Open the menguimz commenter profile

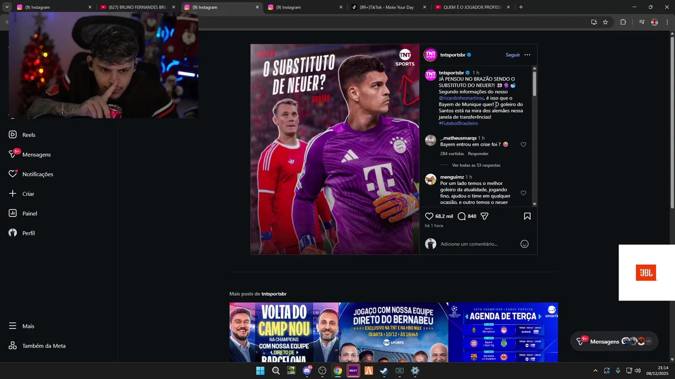(452, 177)
